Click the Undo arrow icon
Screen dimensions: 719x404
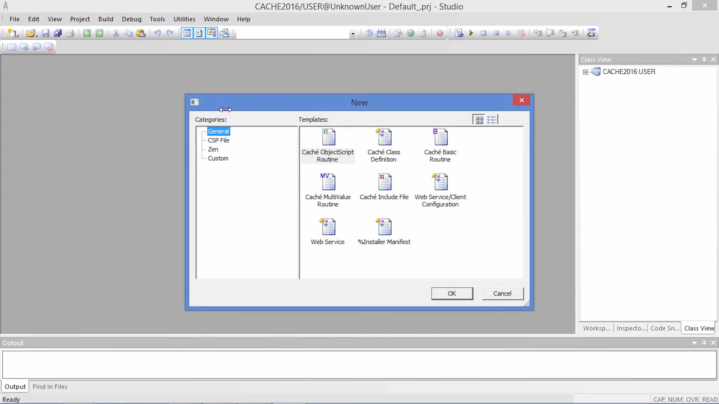pyautogui.click(x=157, y=33)
